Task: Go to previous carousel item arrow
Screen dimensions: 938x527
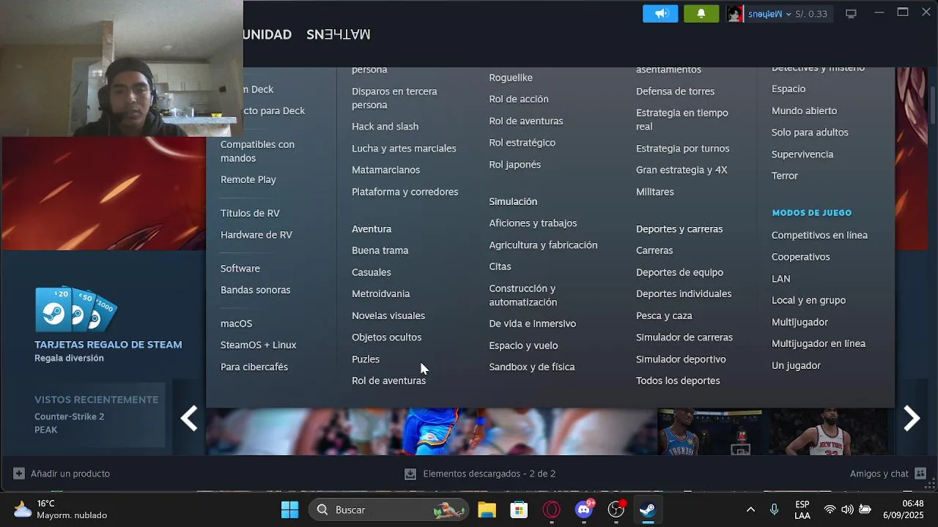Action: pos(189,419)
